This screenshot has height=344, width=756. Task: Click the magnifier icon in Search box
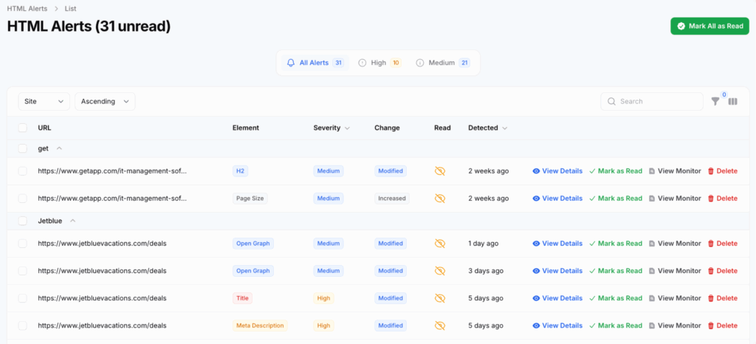click(x=611, y=102)
